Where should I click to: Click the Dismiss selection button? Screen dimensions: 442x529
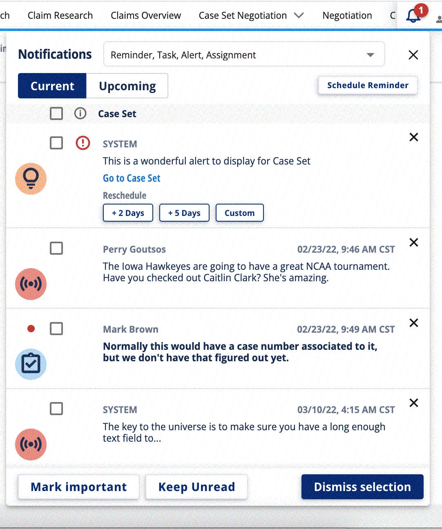click(362, 487)
